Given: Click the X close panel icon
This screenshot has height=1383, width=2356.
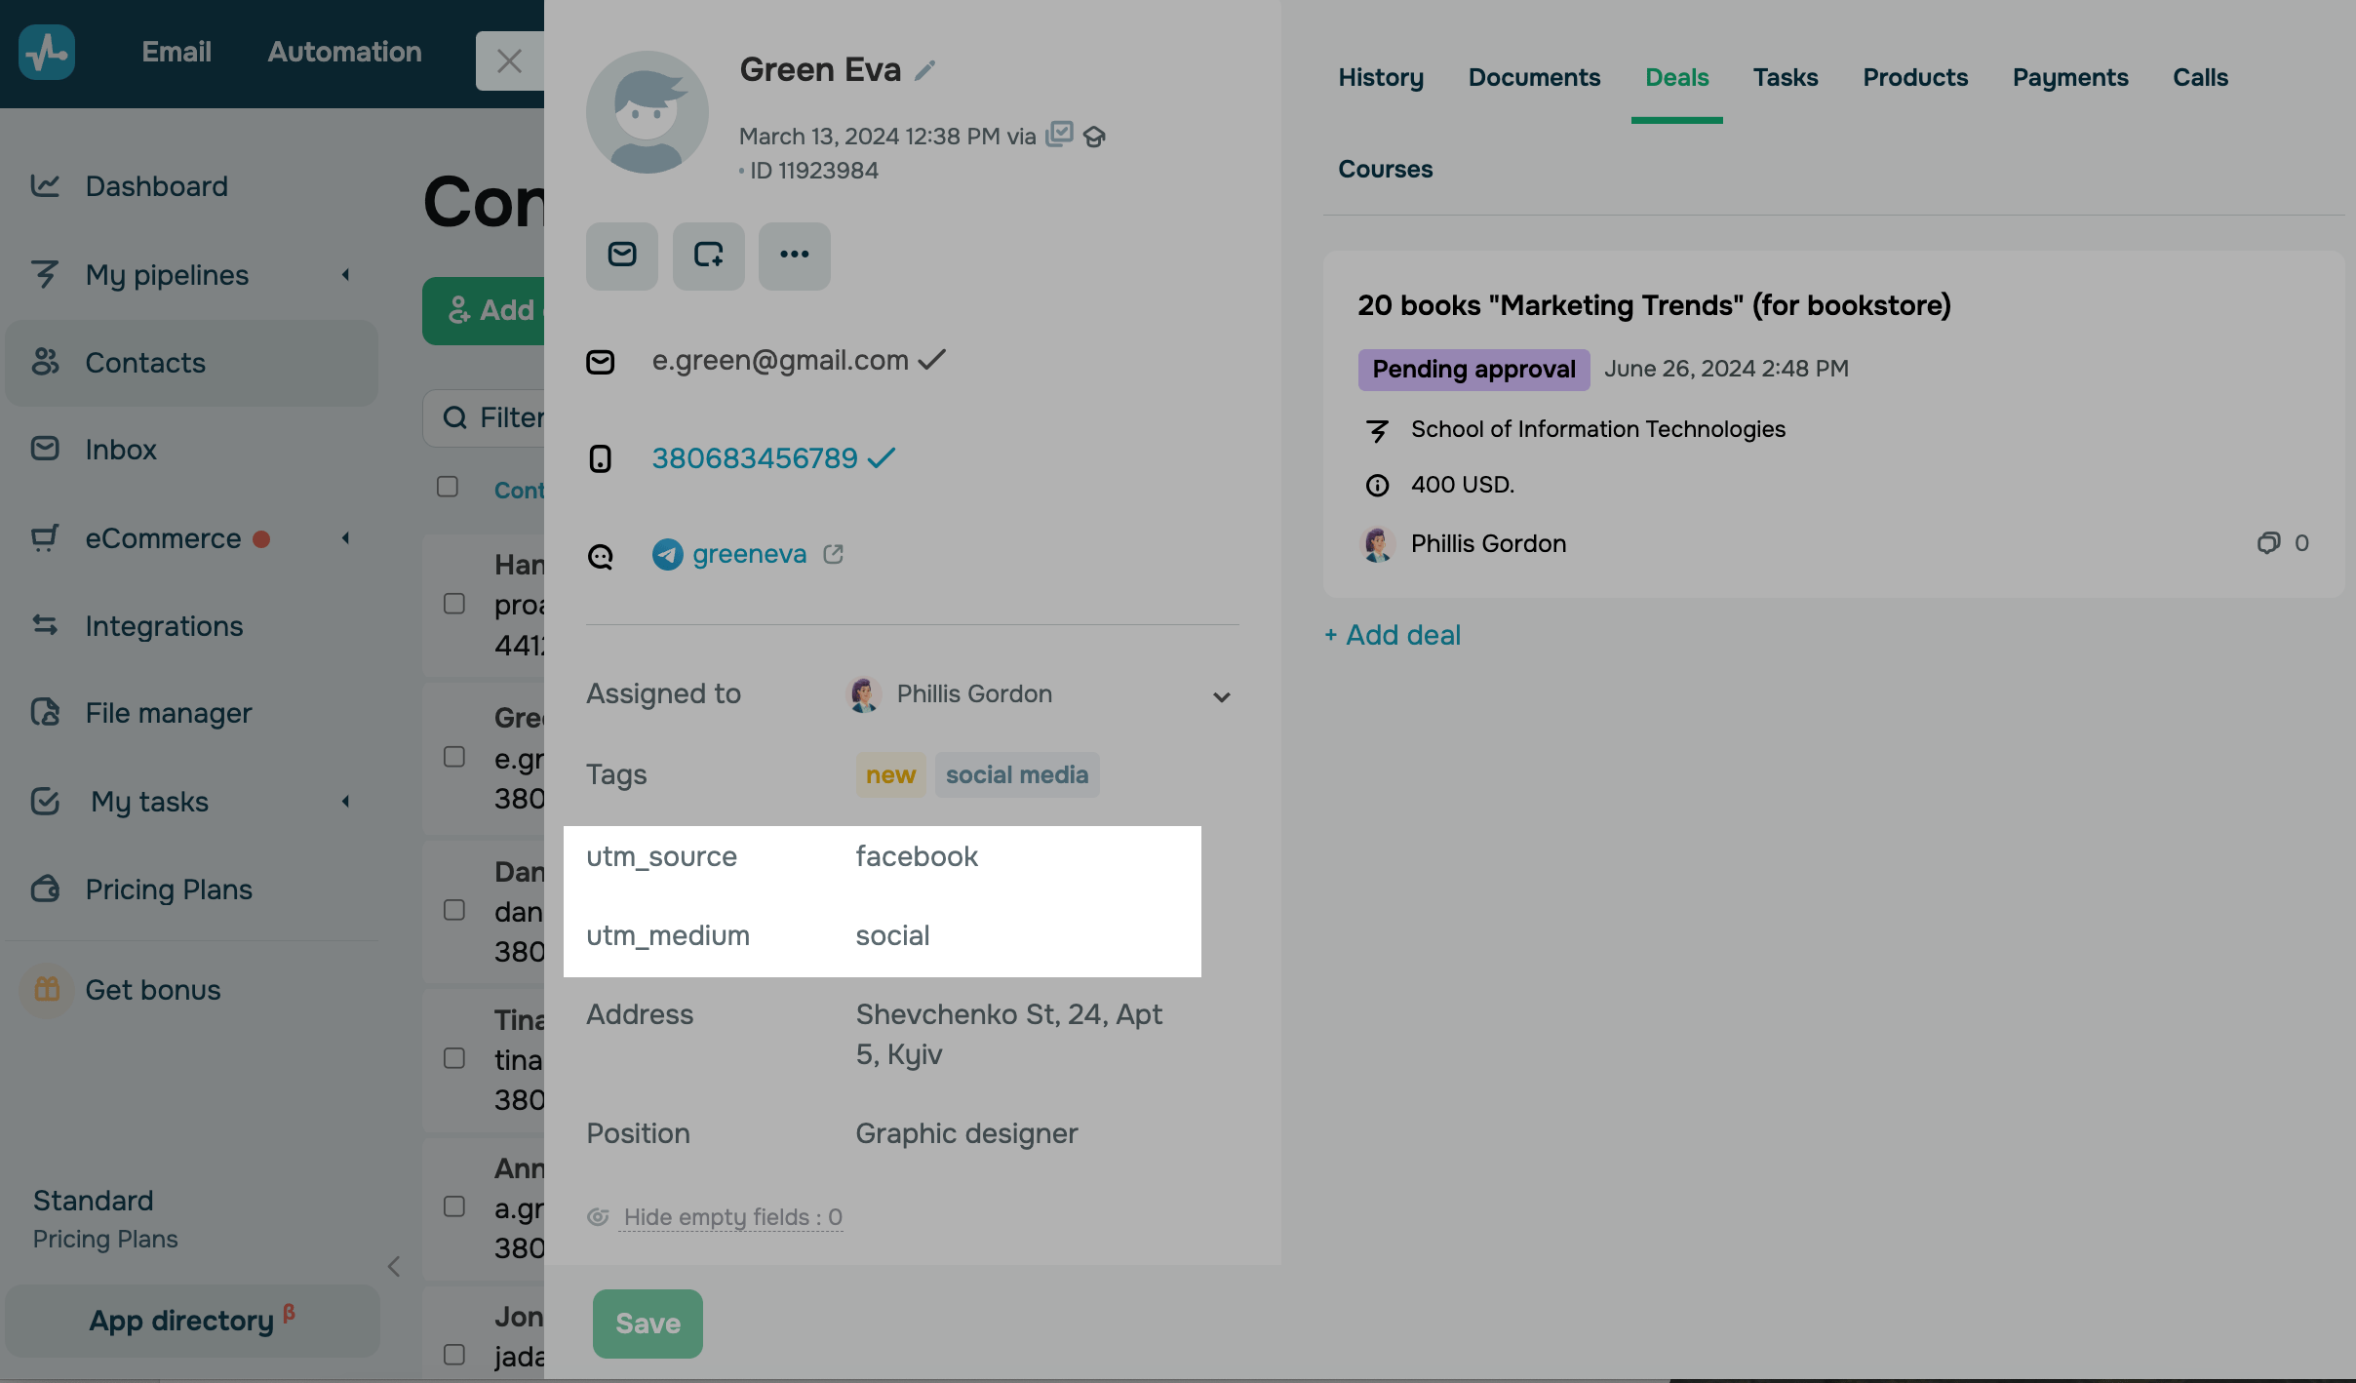Looking at the screenshot, I should click(x=509, y=60).
